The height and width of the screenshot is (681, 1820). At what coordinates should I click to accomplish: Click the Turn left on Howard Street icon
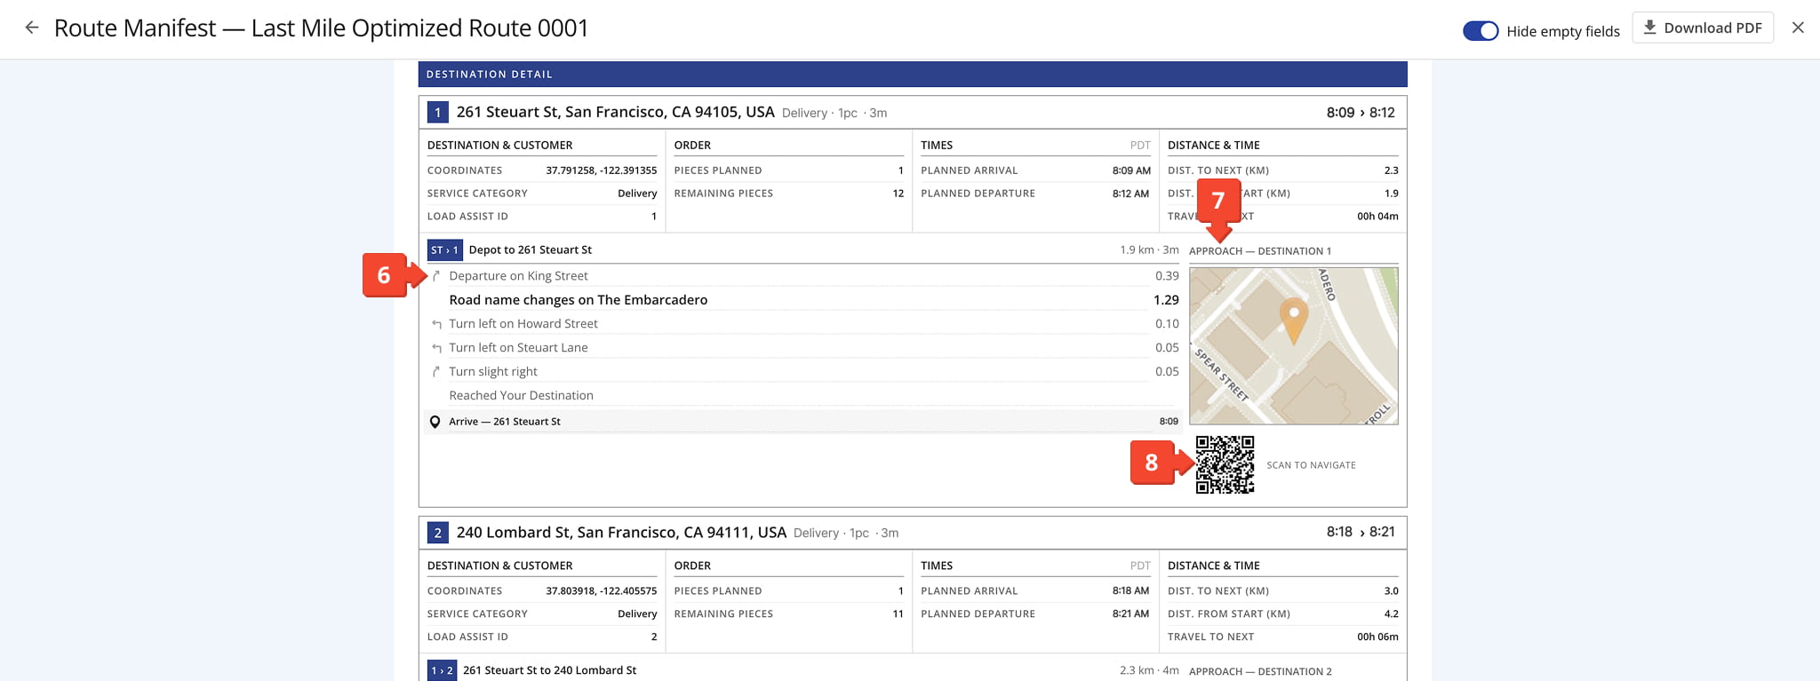pos(435,324)
